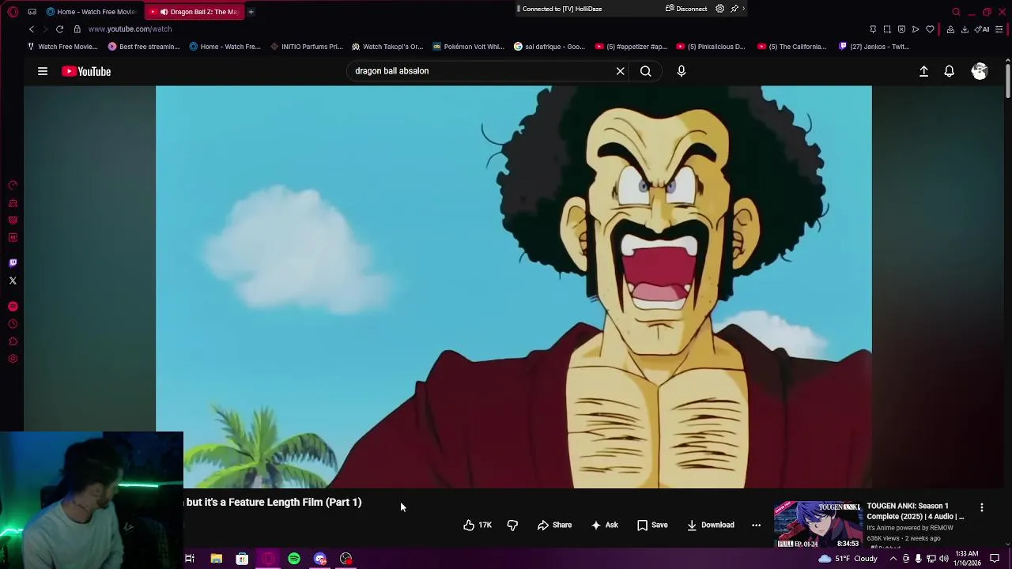Screen dimensions: 1012x569
Task: Open browser search icon in title bar
Action: 956,12
